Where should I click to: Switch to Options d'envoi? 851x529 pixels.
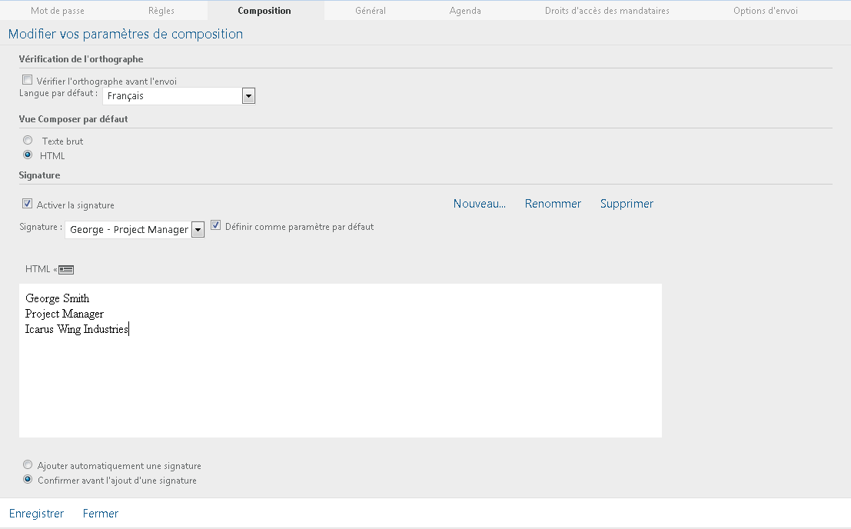click(x=764, y=11)
